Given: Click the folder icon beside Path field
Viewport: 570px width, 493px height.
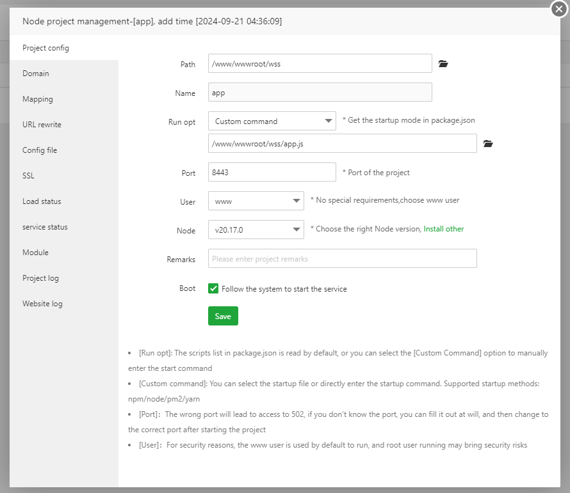Looking at the screenshot, I should [x=443, y=64].
